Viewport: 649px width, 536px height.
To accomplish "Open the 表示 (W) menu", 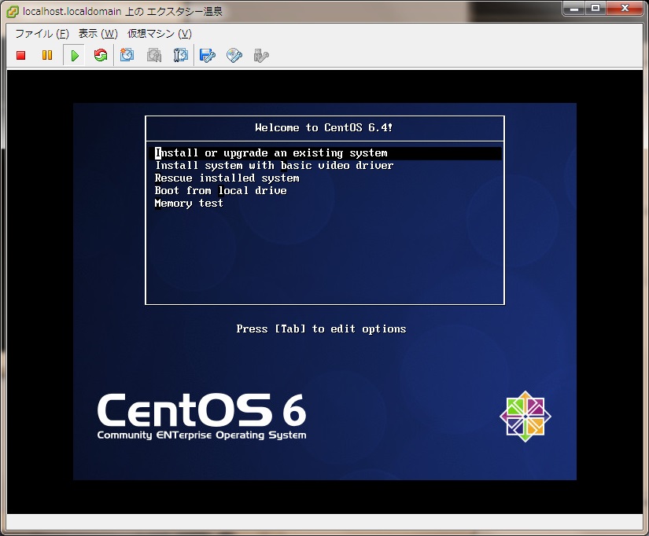I will click(98, 34).
